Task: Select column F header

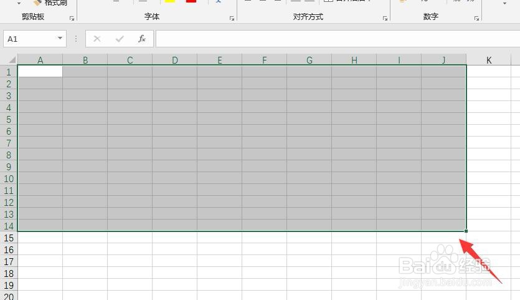Action: coord(264,60)
